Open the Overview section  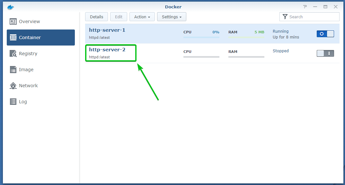point(41,21)
